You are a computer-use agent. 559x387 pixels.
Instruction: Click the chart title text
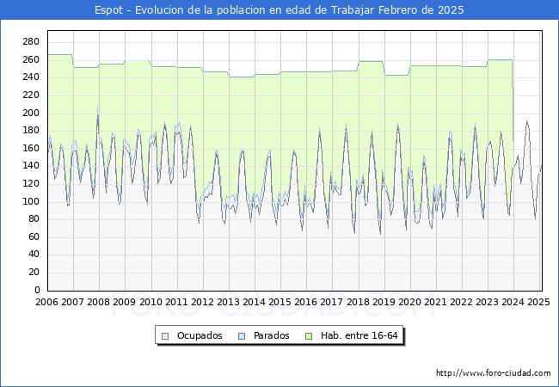(279, 10)
